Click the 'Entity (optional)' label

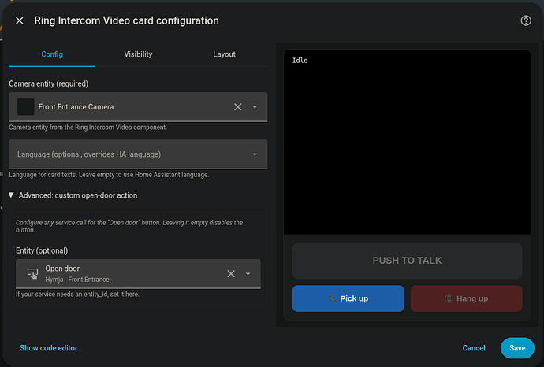[42, 251]
